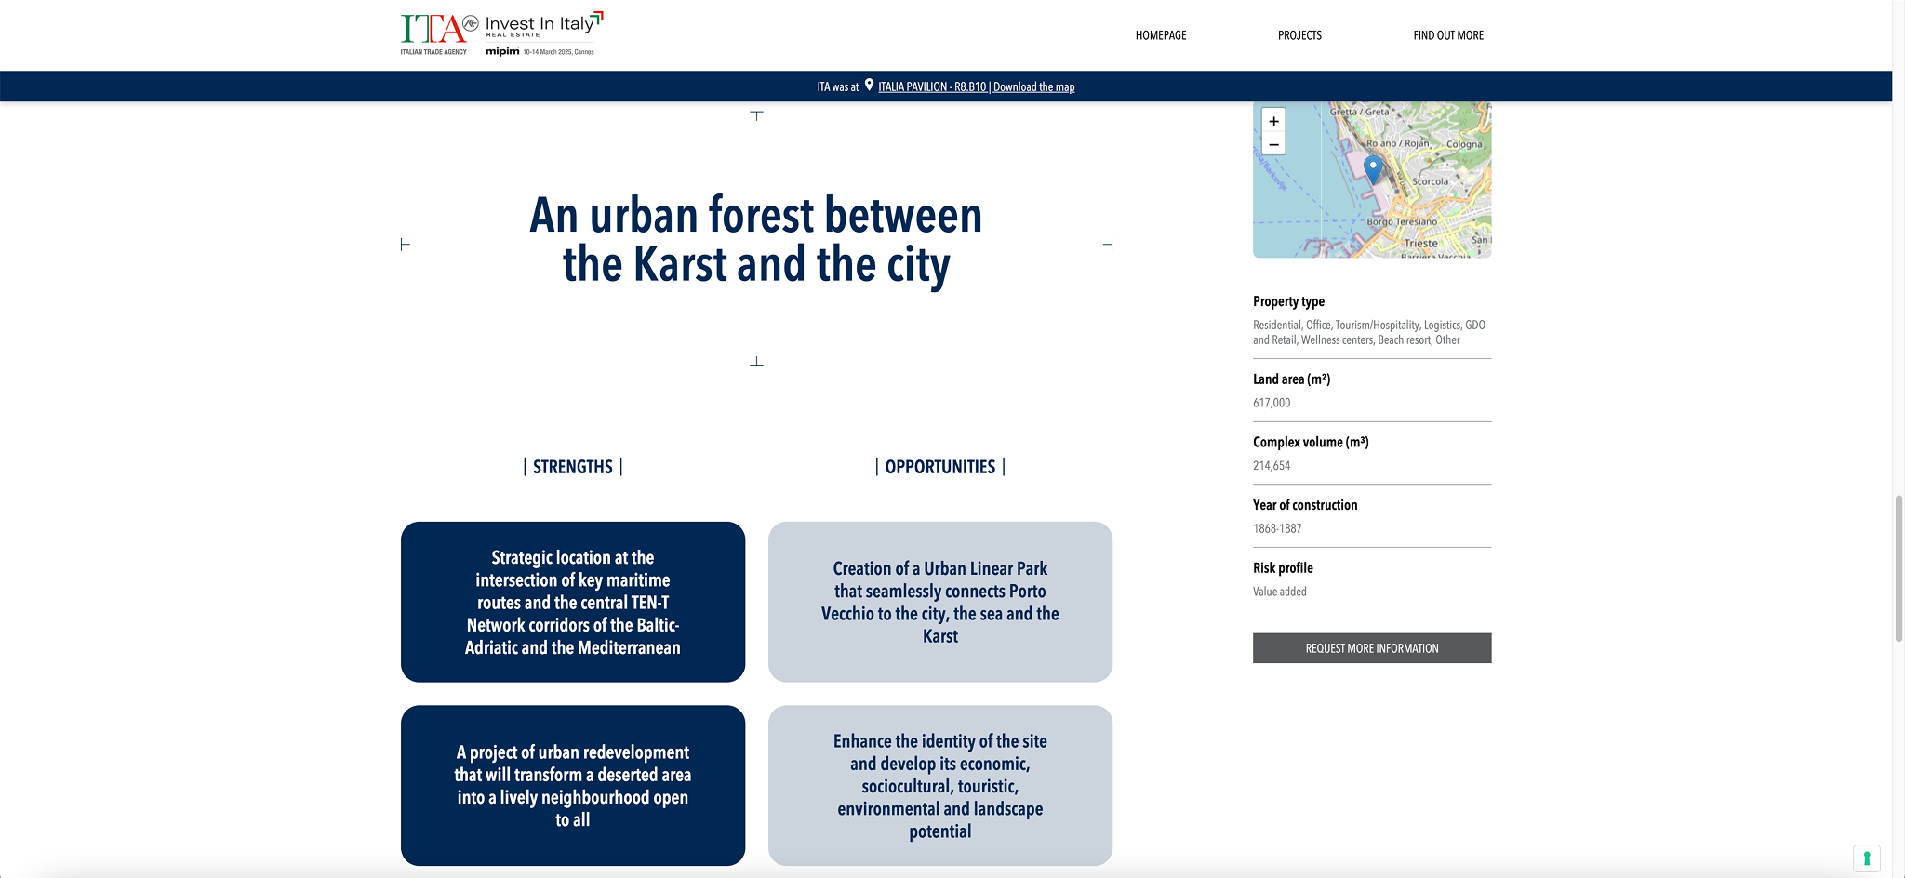The image size is (1905, 878).
Task: Zoom out on the Trieste map
Action: [1273, 145]
